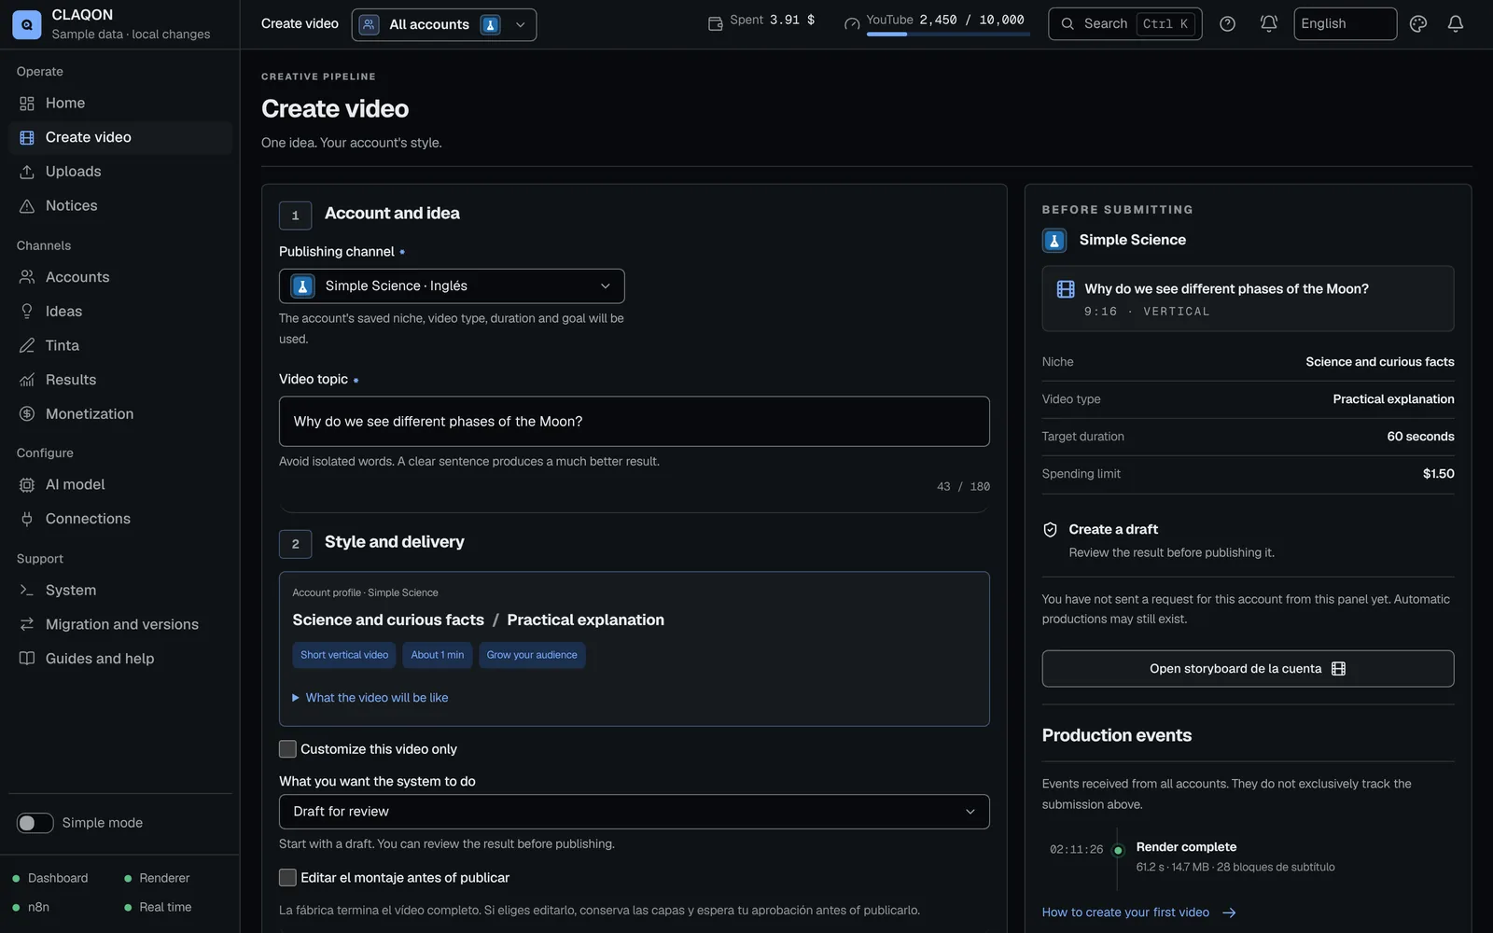Open Monetization in the sidebar
Viewport: 1493px width, 933px height.
click(x=120, y=414)
